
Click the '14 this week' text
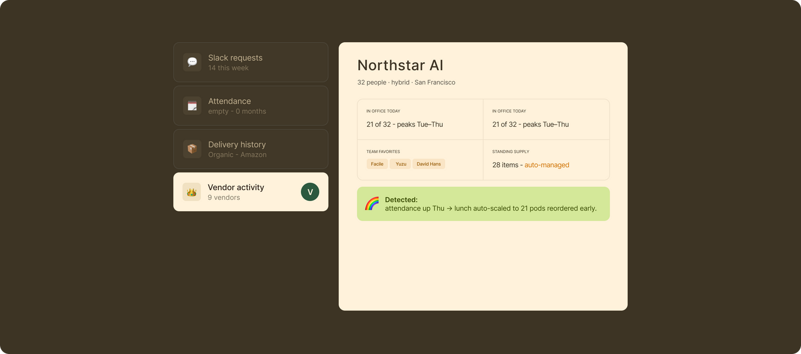tap(228, 68)
